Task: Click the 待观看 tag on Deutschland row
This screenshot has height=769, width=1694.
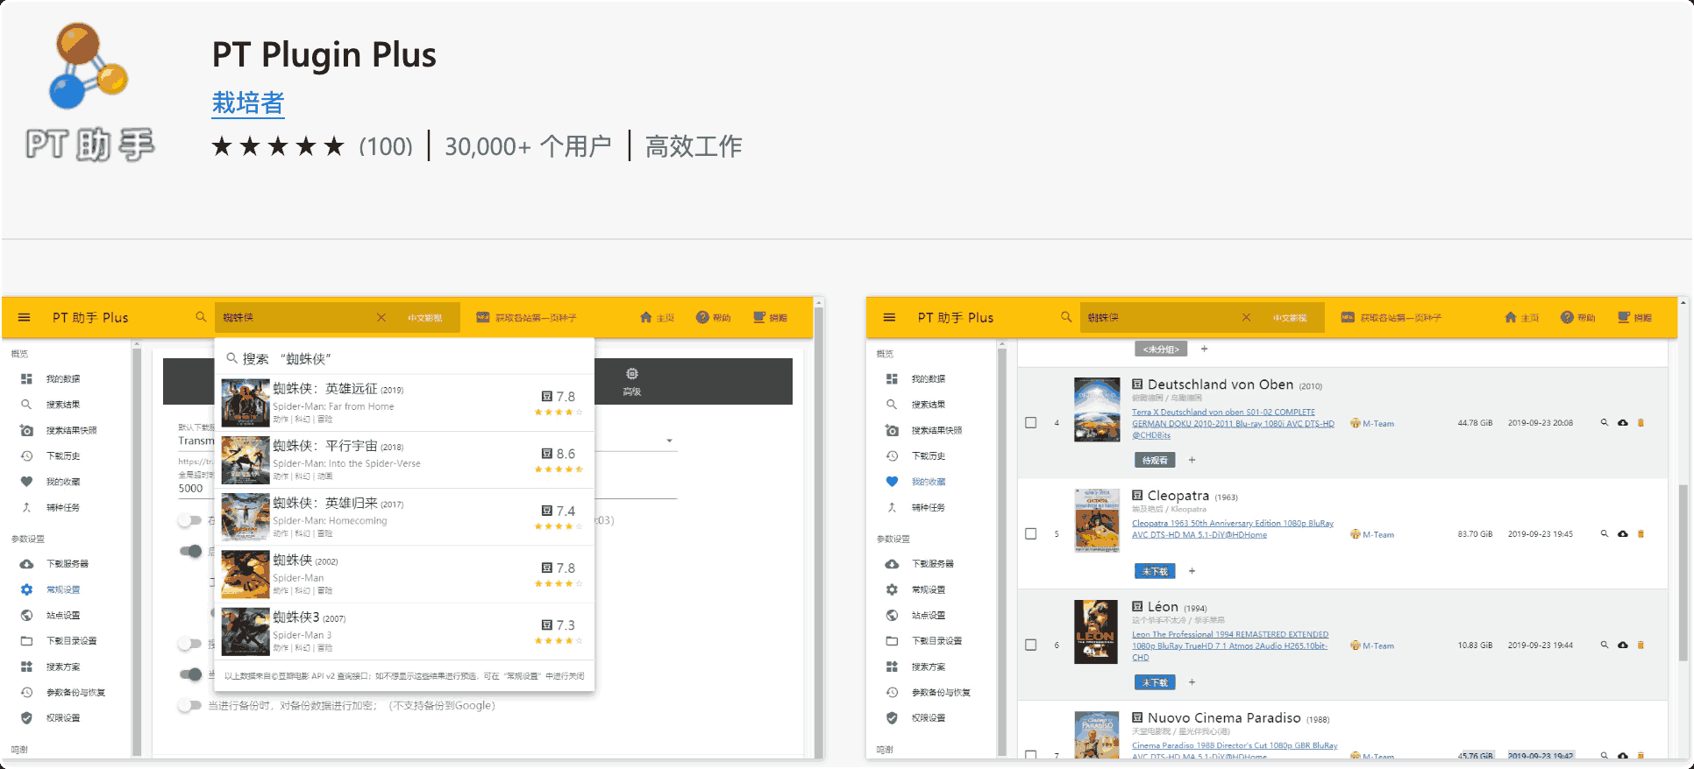Action: [1155, 461]
